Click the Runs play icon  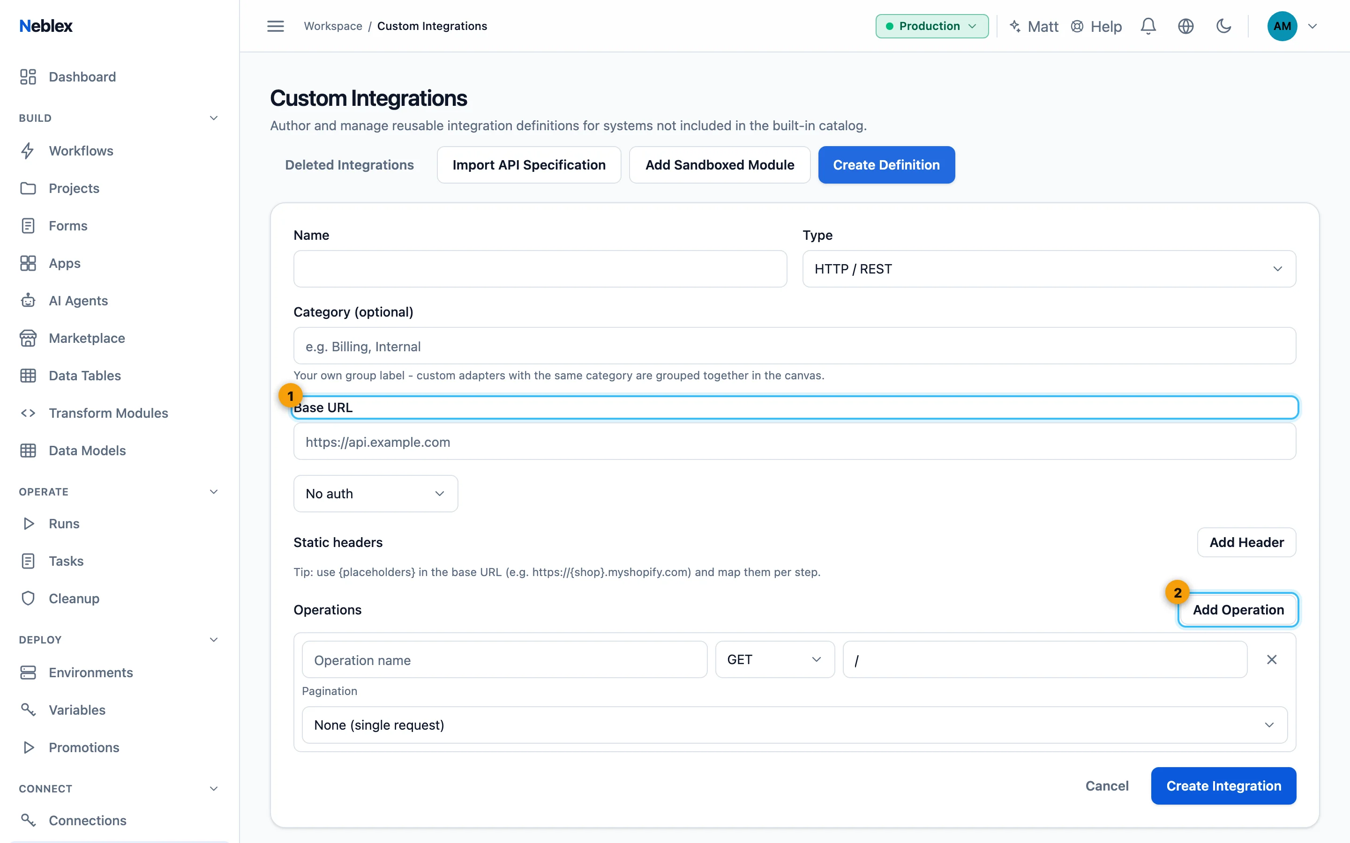coord(28,524)
